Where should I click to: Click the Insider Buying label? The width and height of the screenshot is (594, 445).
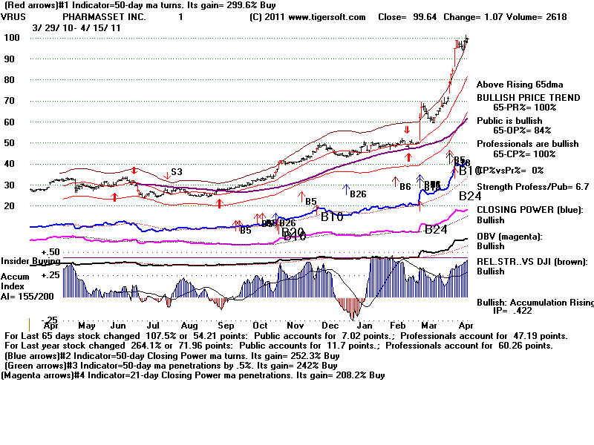coord(30,261)
